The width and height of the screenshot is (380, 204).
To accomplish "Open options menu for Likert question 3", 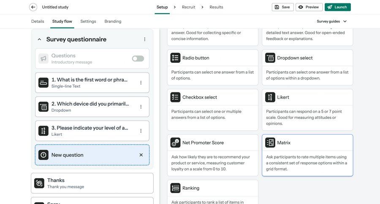I will 141,131.
